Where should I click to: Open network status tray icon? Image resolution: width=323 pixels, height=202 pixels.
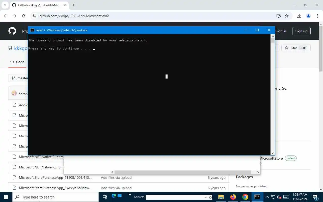coord(273,197)
